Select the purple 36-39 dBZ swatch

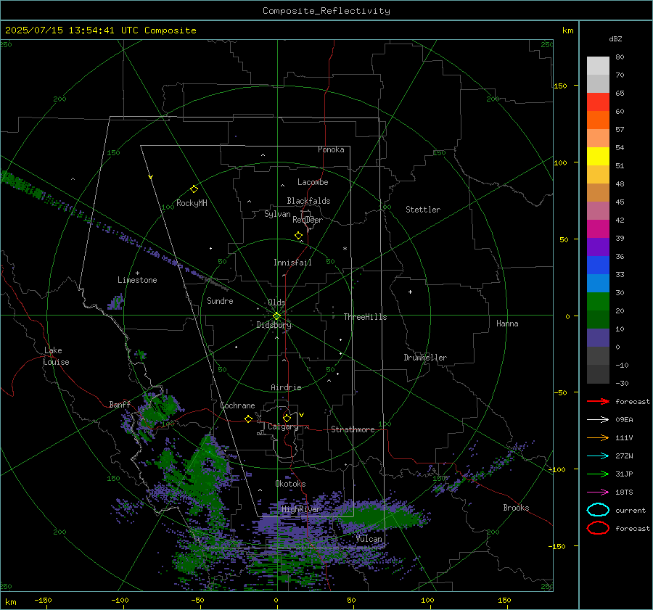pos(598,247)
